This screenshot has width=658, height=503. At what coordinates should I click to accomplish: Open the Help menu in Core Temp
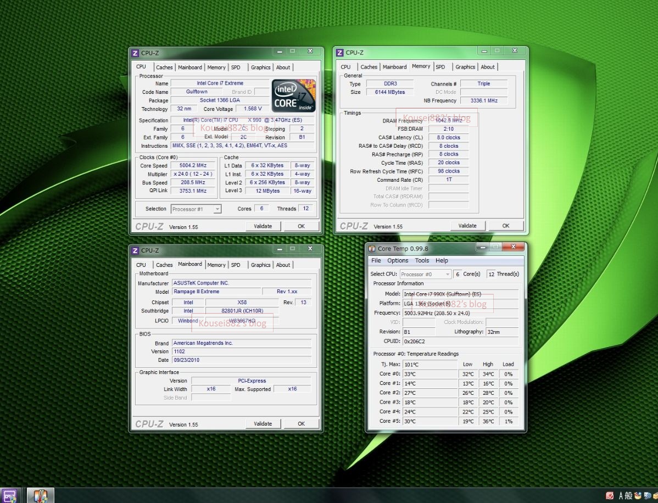(x=442, y=260)
